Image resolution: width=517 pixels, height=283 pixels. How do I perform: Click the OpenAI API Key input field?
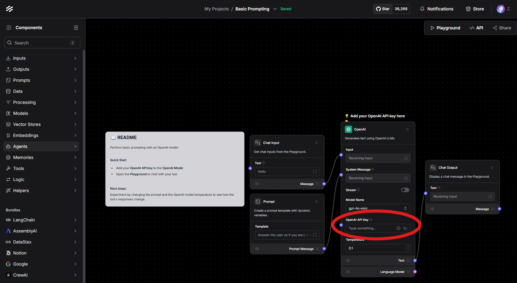click(x=378, y=228)
